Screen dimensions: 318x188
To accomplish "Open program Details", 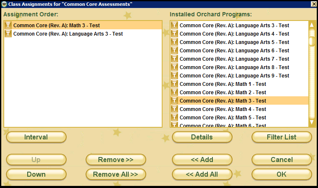I will [202, 137].
